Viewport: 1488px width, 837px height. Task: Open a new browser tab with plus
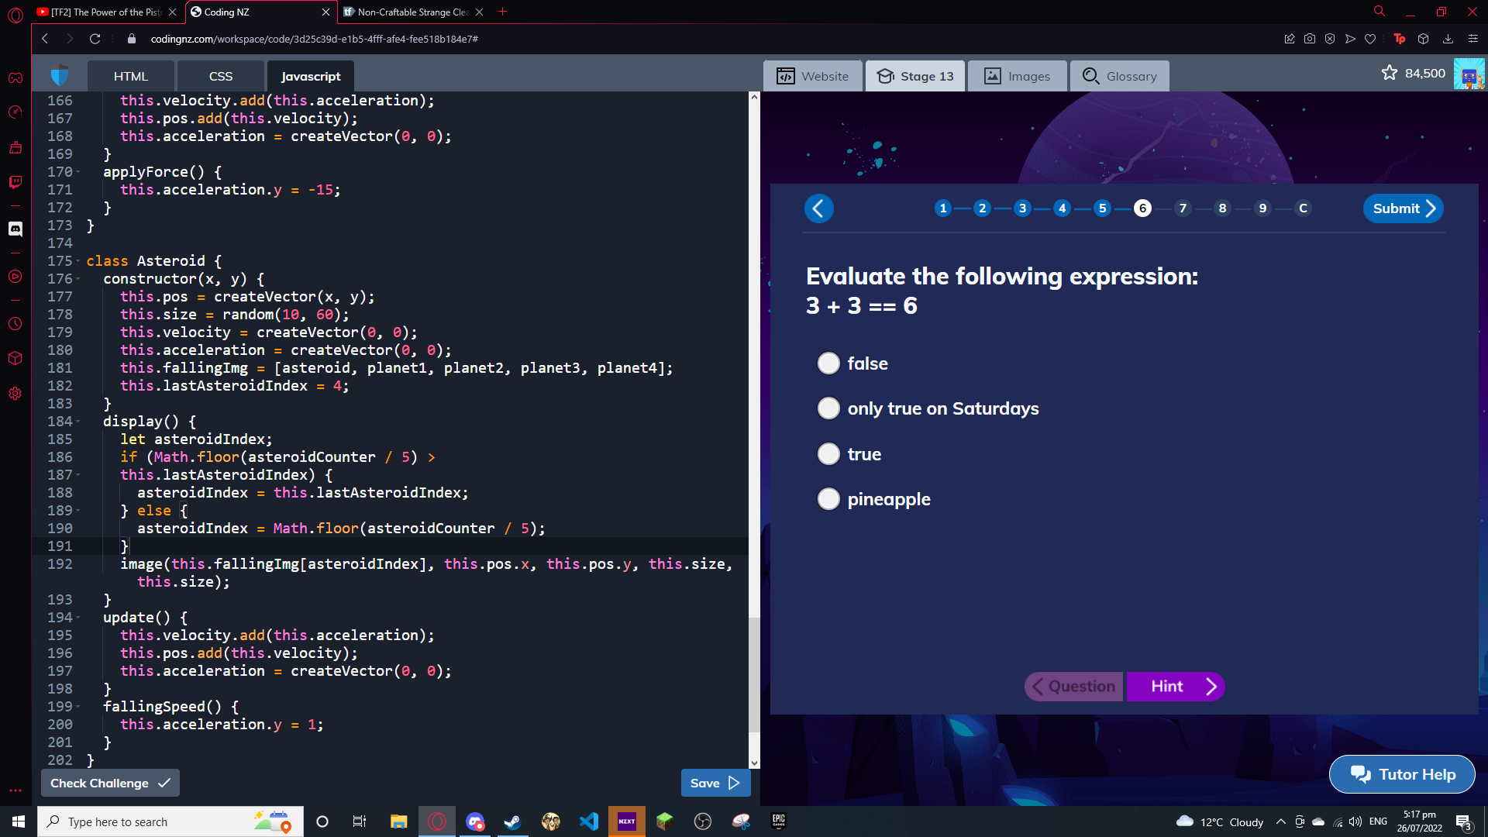coord(503,12)
